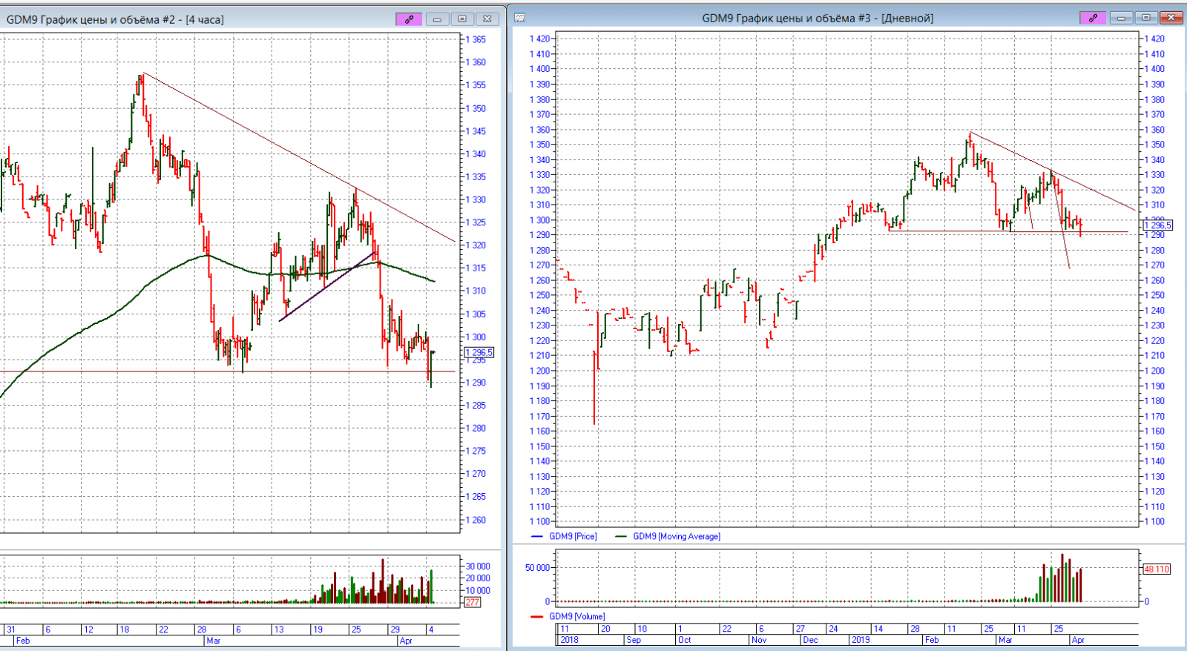Click Mar month marker on 4-hour time axis
The image size is (1187, 651).
tap(214, 641)
